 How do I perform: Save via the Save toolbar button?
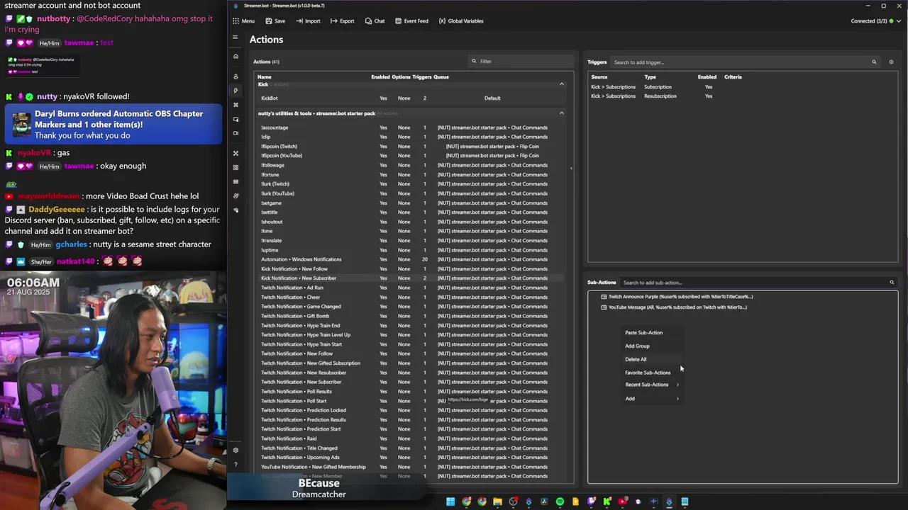[275, 21]
